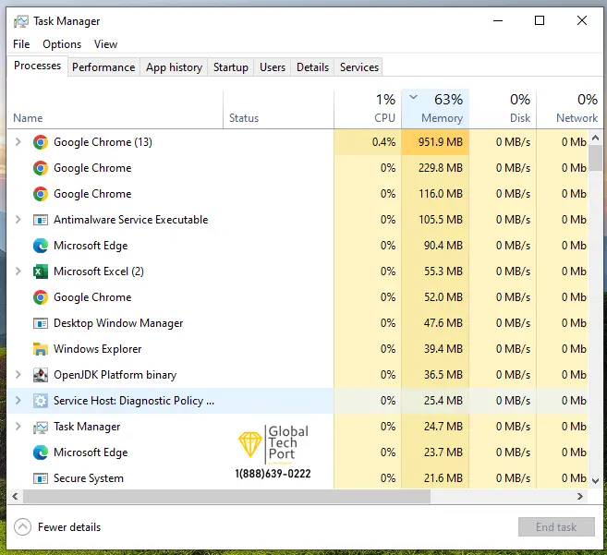The height and width of the screenshot is (555, 607).
Task: Click the OpenJDK Platform binary icon
Action: pyautogui.click(x=41, y=375)
